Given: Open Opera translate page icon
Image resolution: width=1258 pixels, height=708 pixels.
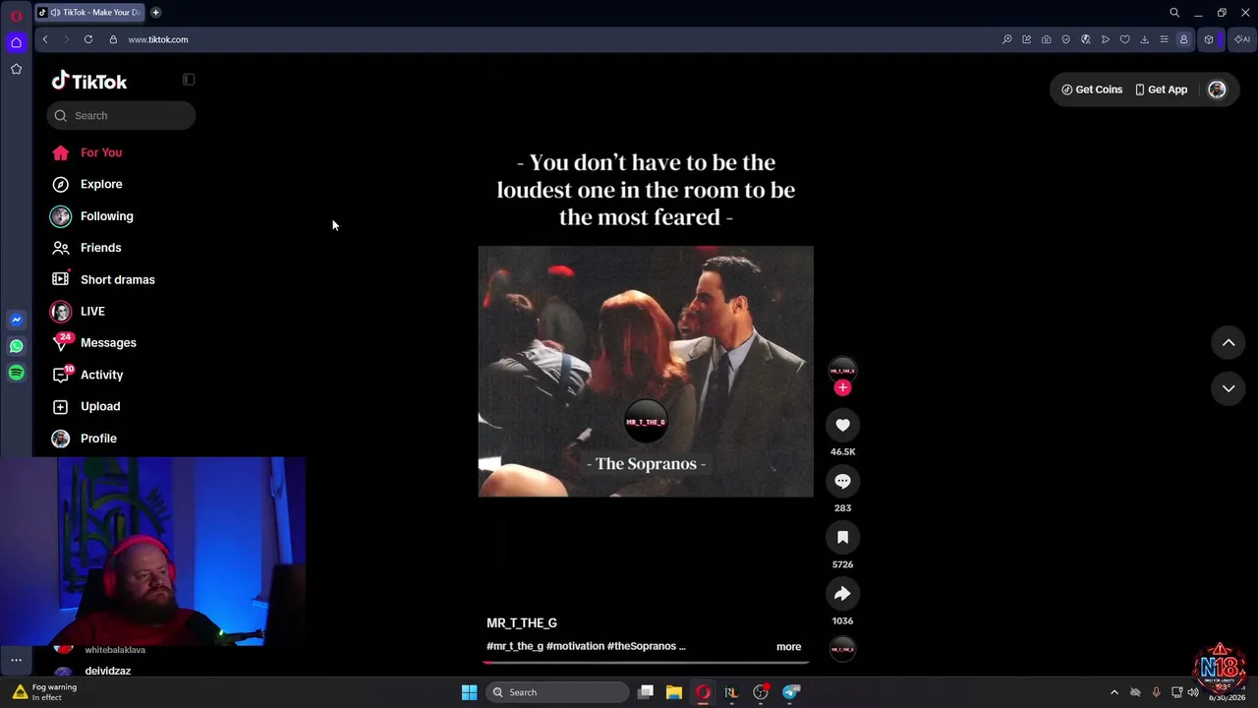Looking at the screenshot, I should [x=1085, y=39].
